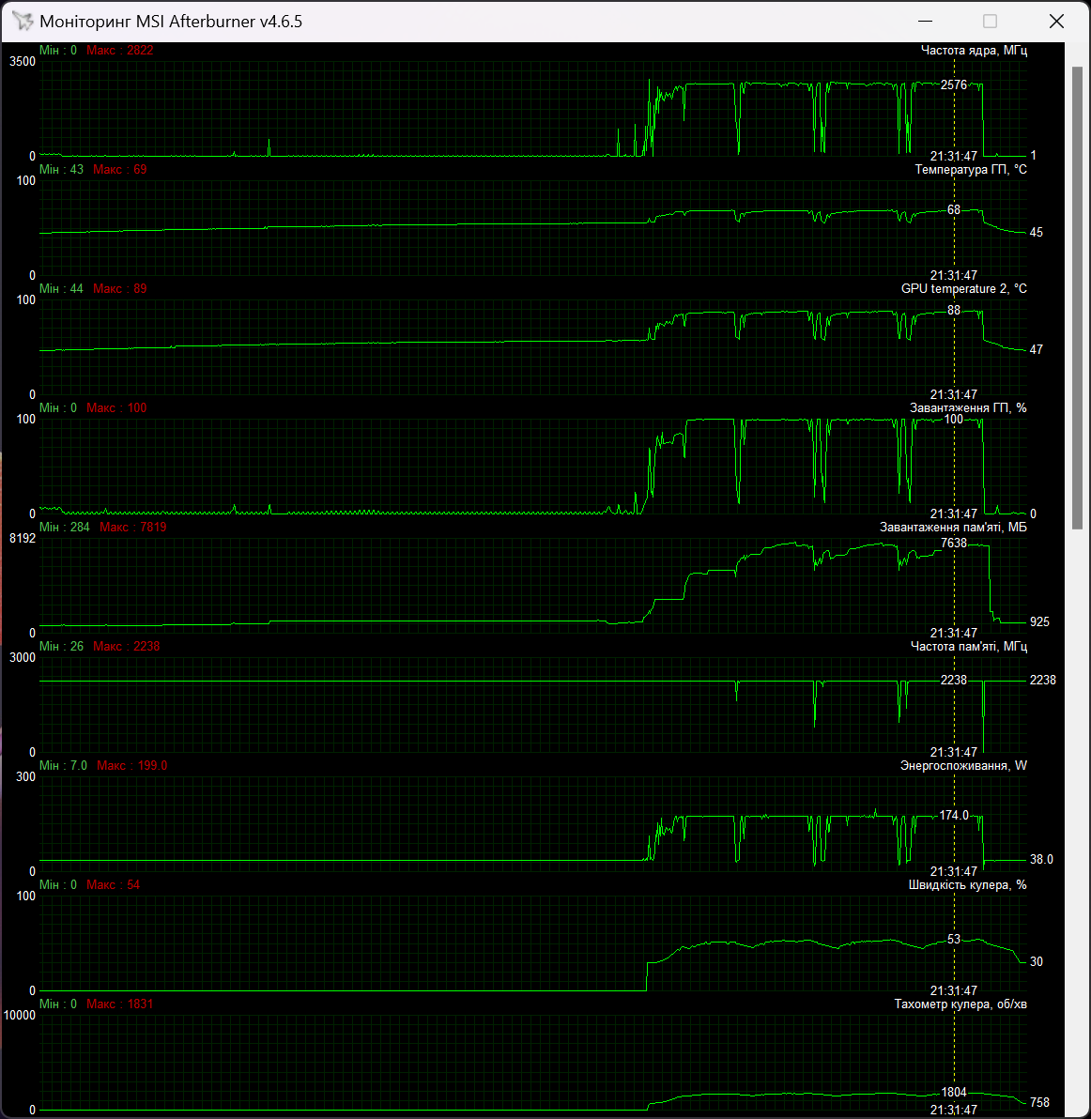1091x1119 pixels.
Task: Click the 'Мін : 26' memory clock value
Action: [x=61, y=647]
